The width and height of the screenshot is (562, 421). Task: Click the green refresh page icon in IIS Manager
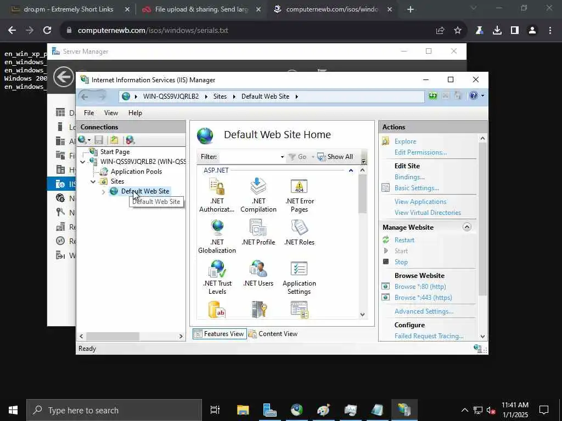coord(433,96)
